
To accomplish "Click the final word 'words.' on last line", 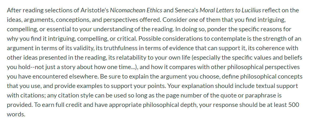I will click(16, 115).
